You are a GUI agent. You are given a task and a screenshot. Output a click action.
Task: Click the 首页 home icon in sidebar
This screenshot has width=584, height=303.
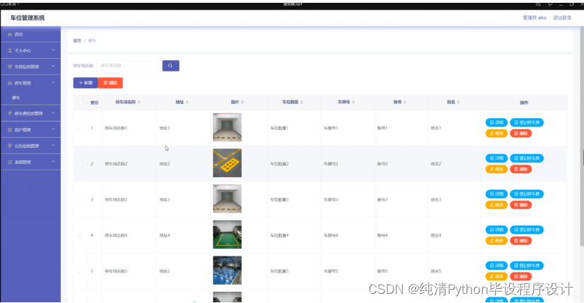(10, 34)
